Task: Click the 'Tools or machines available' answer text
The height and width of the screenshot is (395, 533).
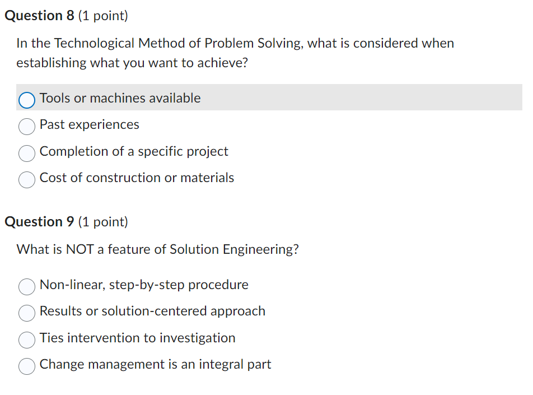Action: click(120, 98)
